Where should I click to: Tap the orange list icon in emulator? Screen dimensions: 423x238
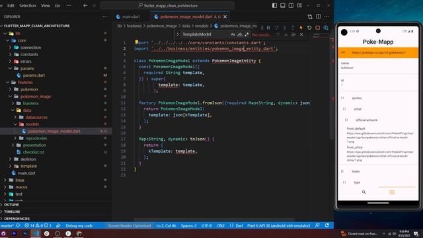392,192
